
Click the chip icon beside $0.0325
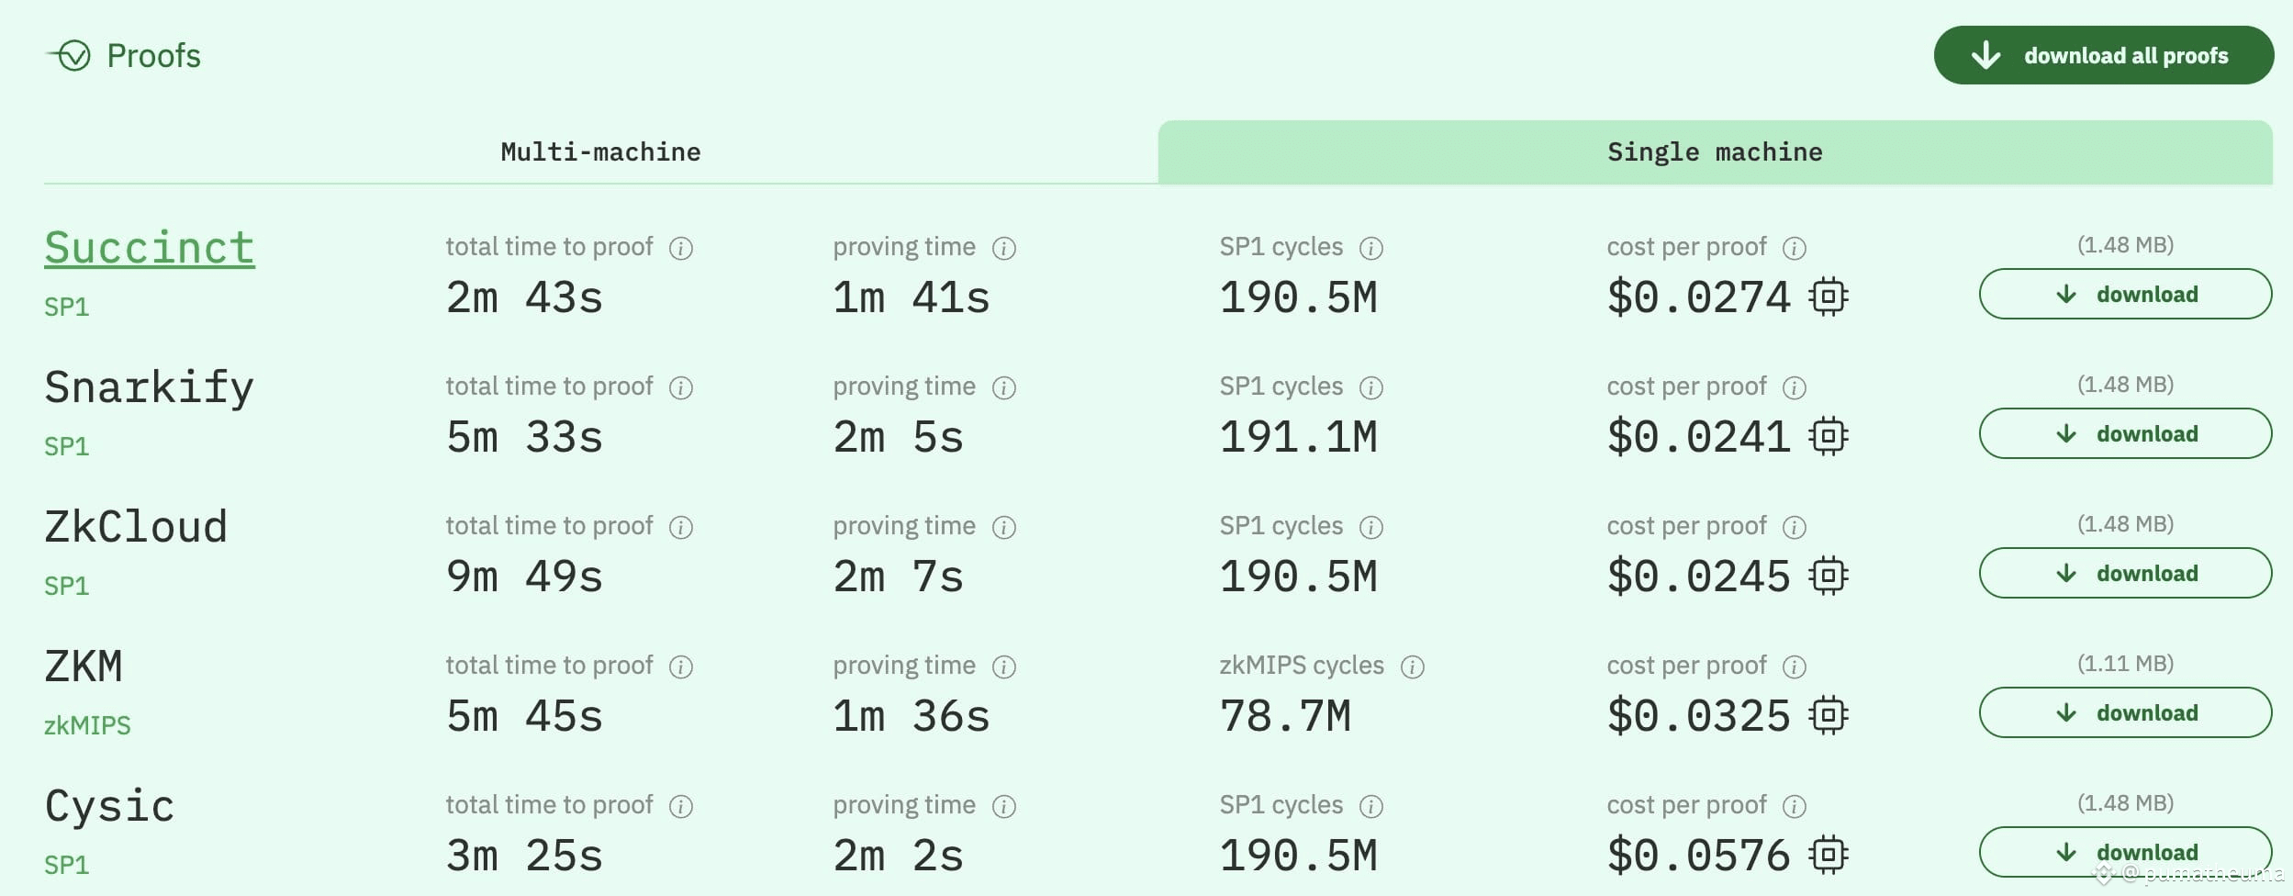(x=1829, y=715)
